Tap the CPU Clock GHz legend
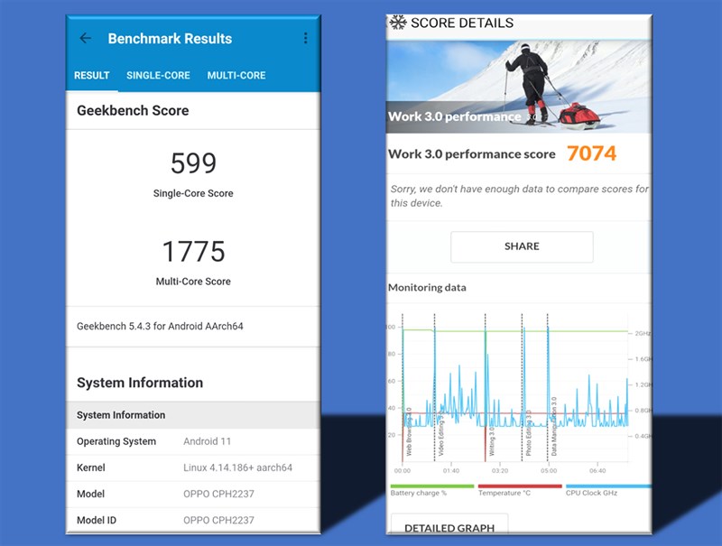Viewport: 722px width, 546px height. tap(607, 490)
